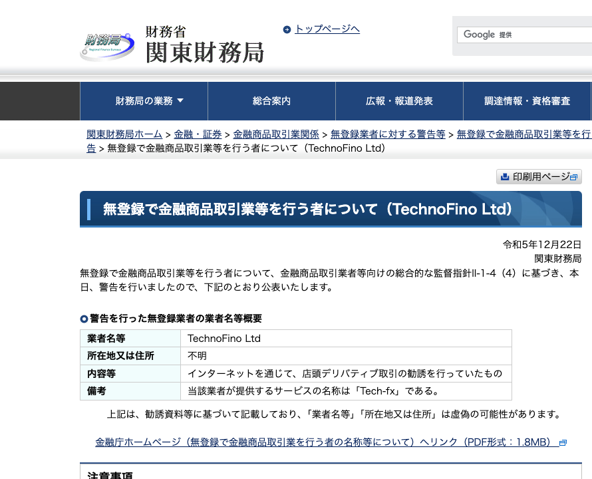This screenshot has width=592, height=479.
Task: Click the 注意事項 heading
Action: 110,475
